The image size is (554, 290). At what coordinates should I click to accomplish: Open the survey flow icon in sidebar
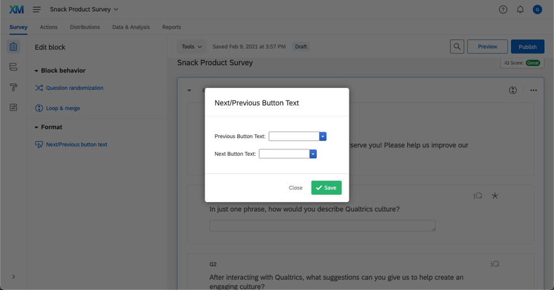(14, 66)
